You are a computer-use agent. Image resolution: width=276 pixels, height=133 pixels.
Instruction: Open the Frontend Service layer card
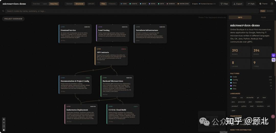pos(75,34)
